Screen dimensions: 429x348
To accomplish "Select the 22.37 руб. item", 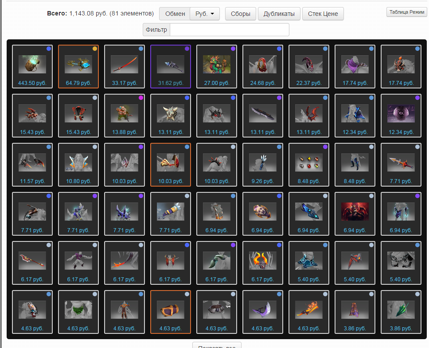I will point(309,67).
